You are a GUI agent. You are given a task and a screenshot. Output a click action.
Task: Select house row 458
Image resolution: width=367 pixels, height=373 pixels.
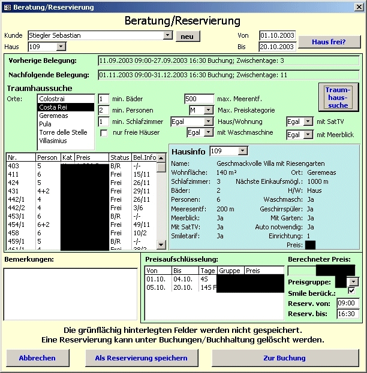[x=82, y=233]
